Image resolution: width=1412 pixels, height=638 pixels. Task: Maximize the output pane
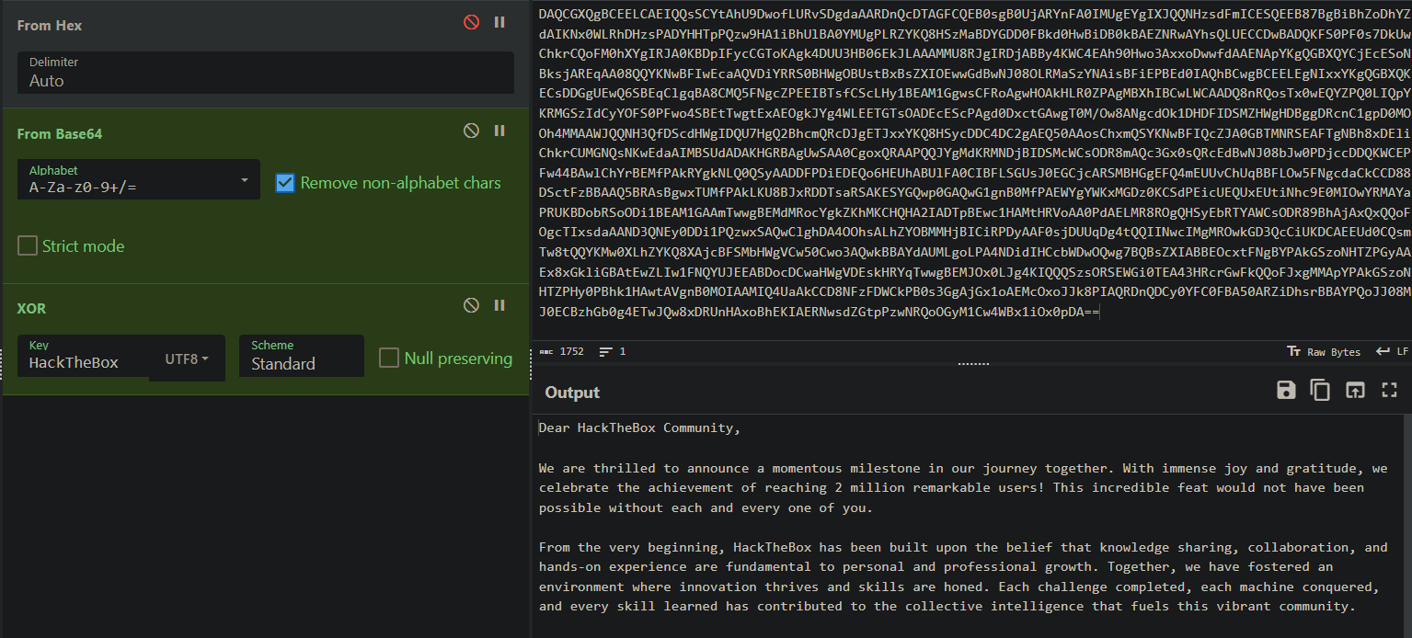coord(1389,391)
